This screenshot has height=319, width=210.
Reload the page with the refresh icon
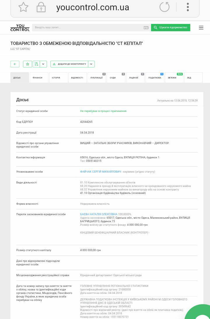tap(164, 7)
